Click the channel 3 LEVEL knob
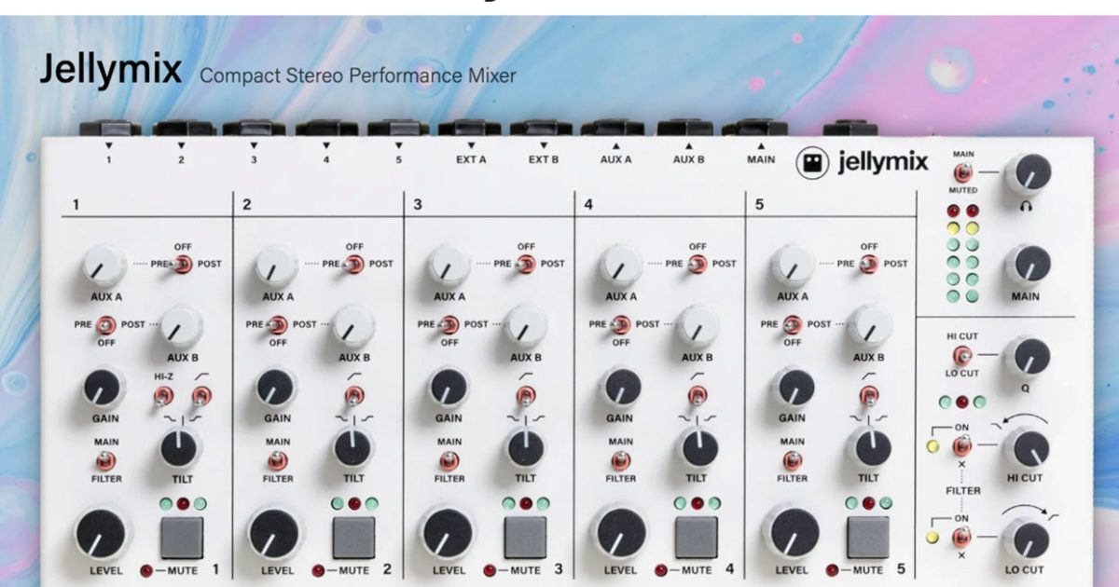 pos(448,534)
